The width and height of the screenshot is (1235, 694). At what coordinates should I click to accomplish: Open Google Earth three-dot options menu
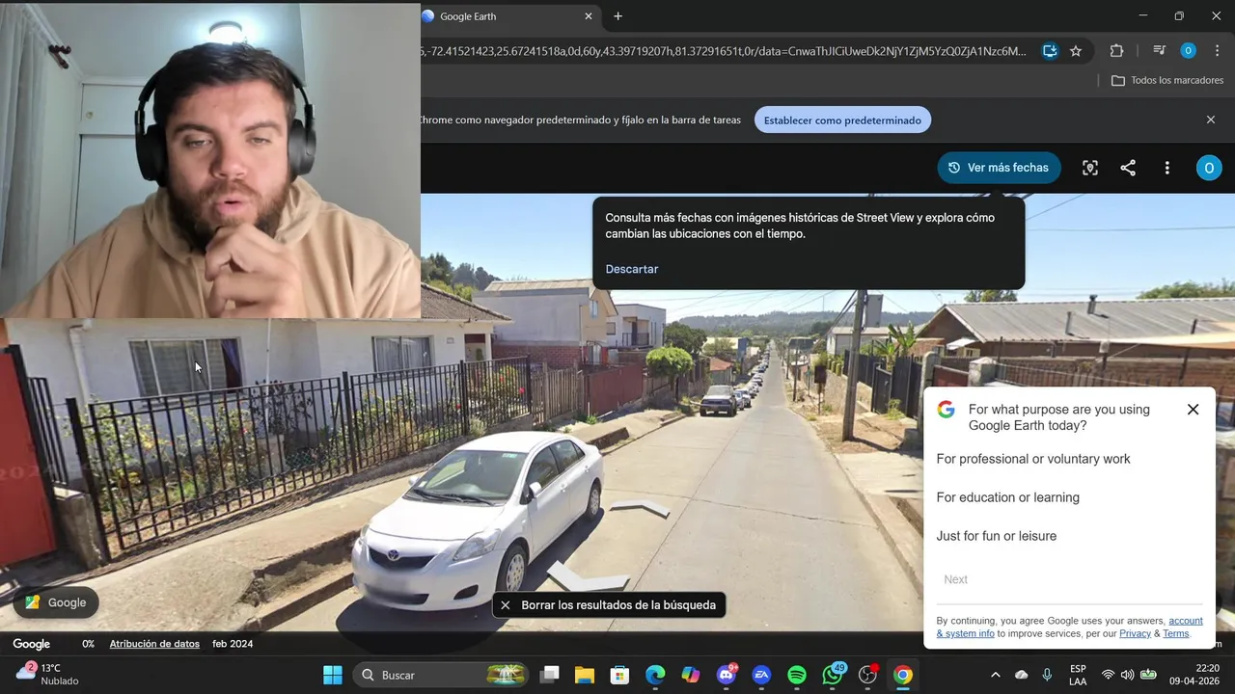pos(1166,168)
